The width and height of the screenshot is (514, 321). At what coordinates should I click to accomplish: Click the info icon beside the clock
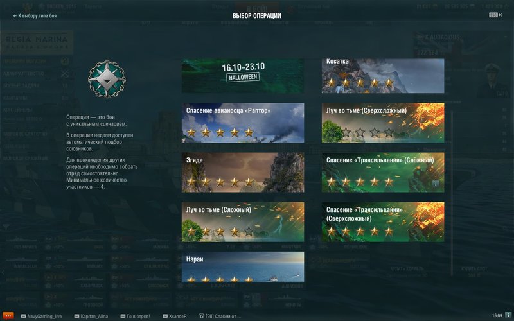click(508, 316)
